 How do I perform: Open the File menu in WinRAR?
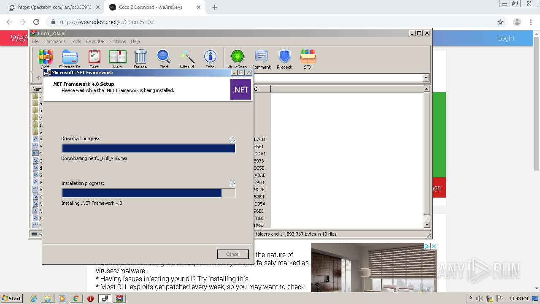pos(35,41)
